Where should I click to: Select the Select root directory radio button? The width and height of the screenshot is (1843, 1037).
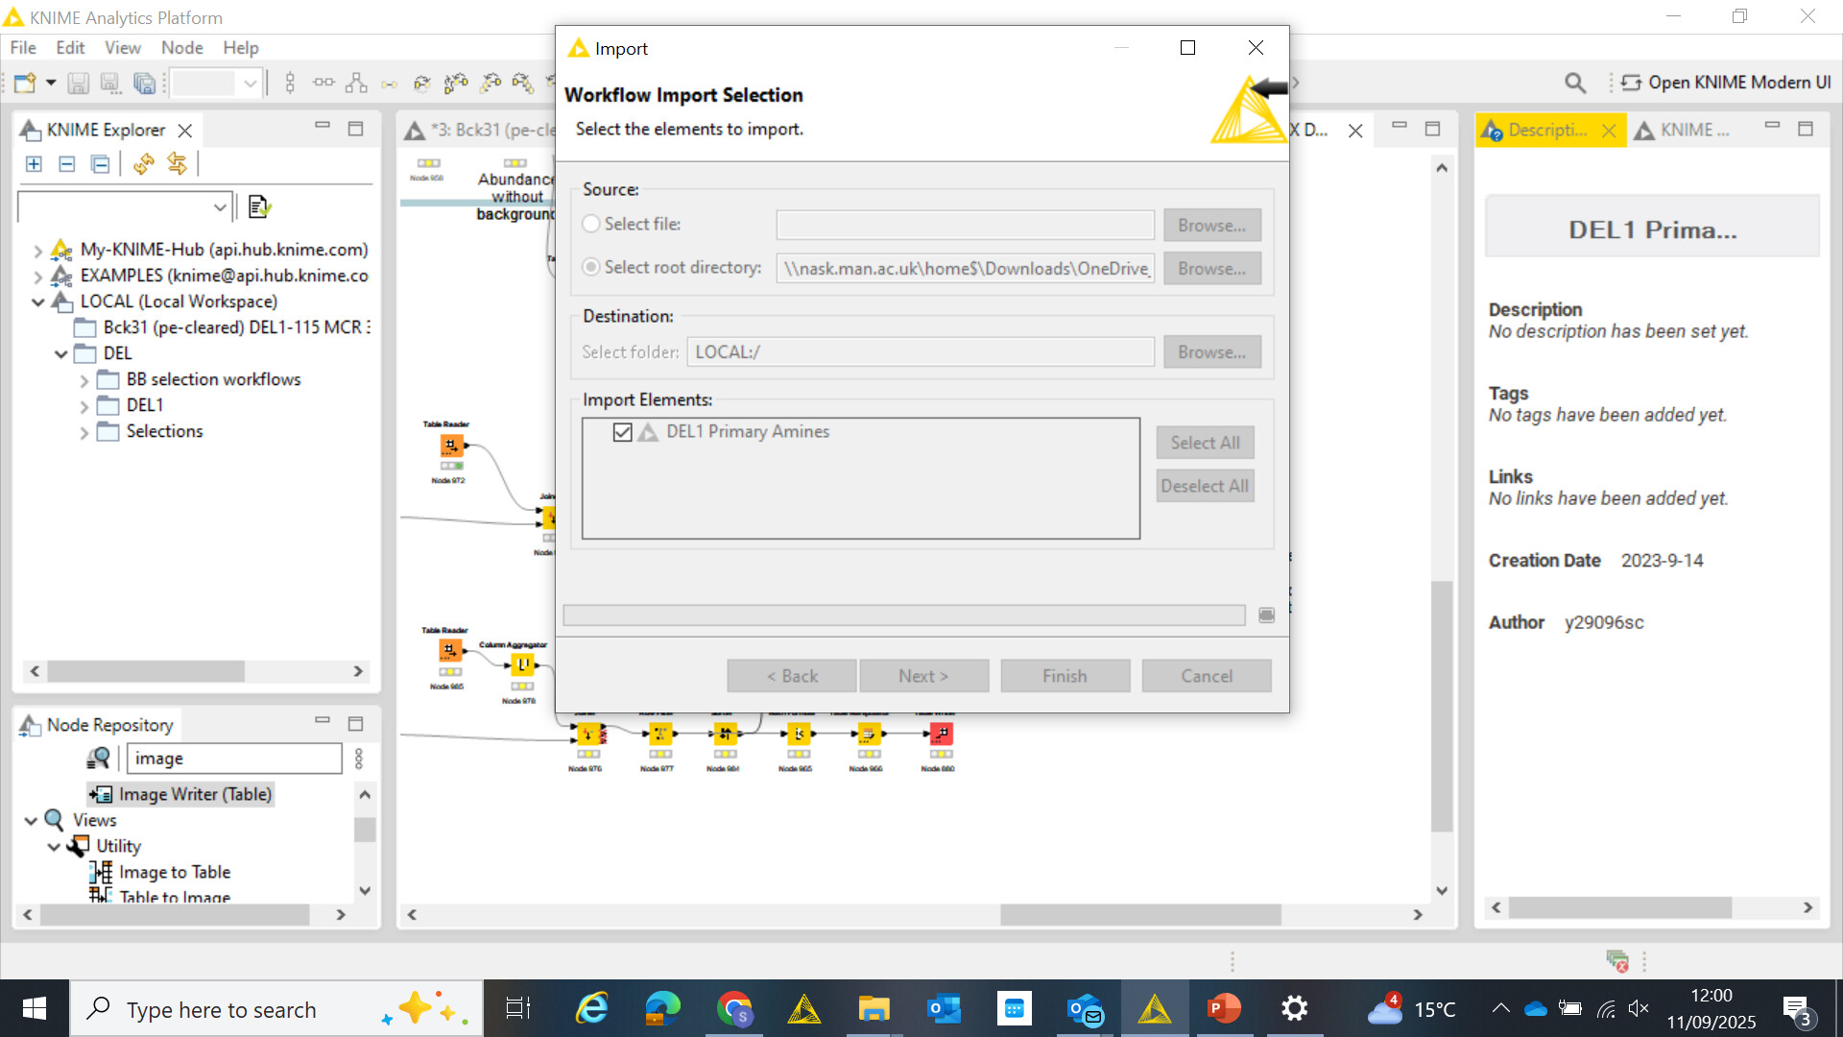click(591, 267)
